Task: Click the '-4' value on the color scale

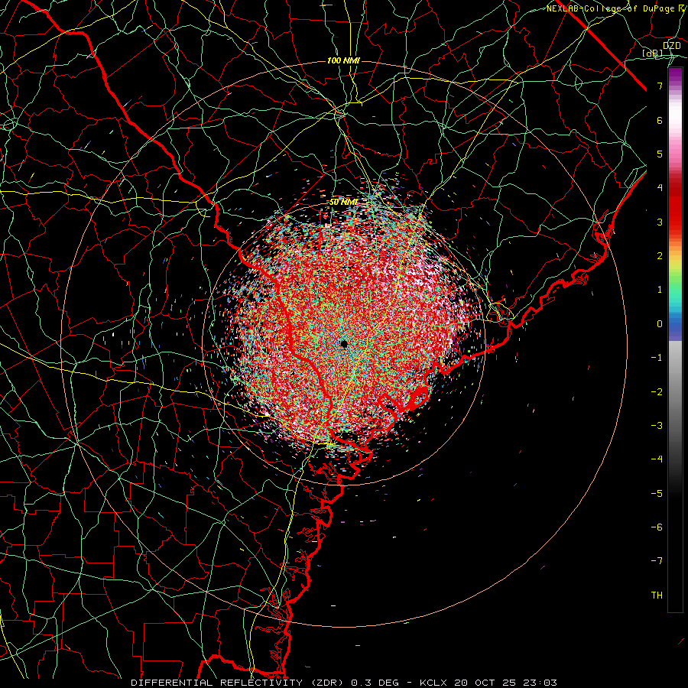Action: pyautogui.click(x=657, y=459)
